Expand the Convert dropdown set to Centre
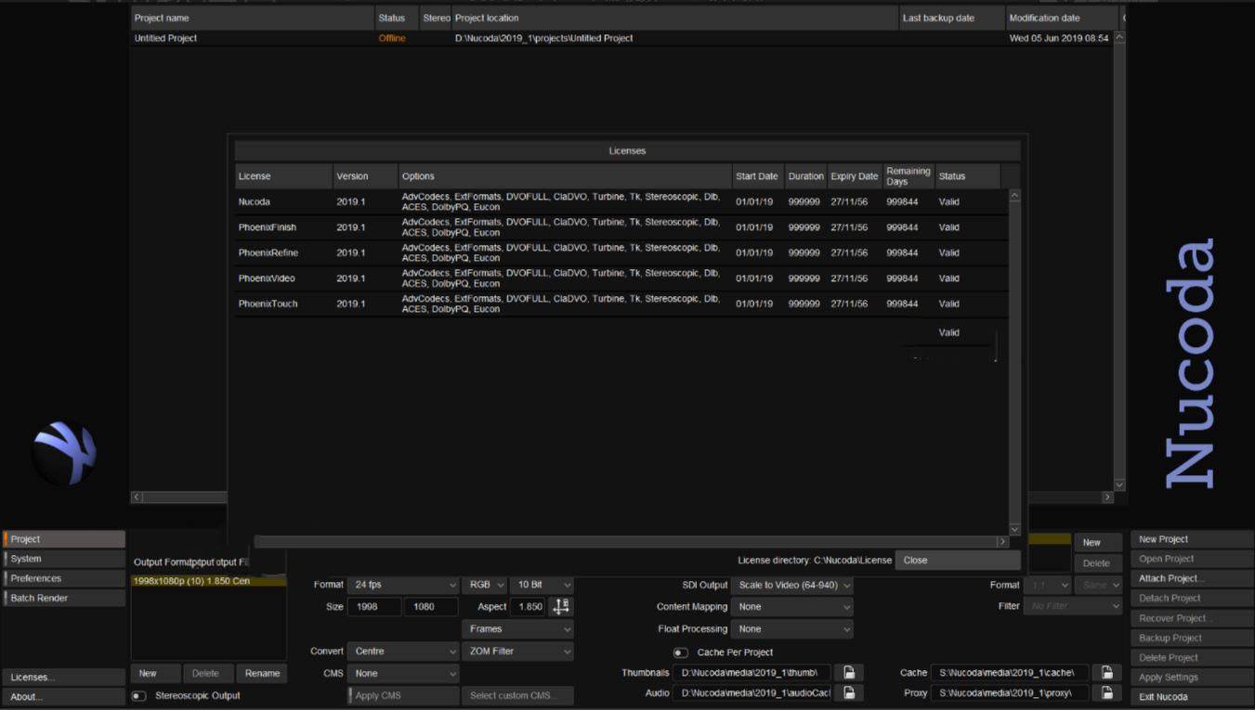1255x710 pixels. (x=404, y=652)
